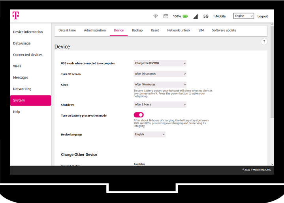Open Connected devices in the sidebar
The width and height of the screenshot is (284, 203).
click(28, 55)
